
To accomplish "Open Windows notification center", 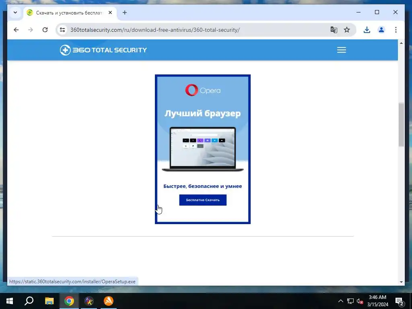I will 400,301.
